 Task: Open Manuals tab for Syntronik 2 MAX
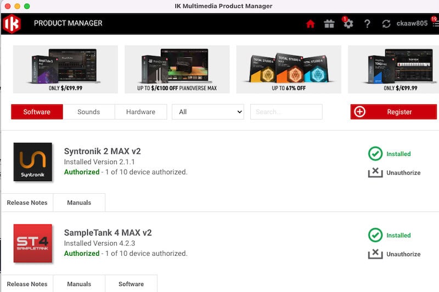(79, 203)
